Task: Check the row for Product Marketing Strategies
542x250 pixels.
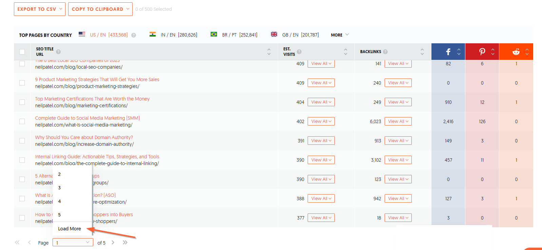Action: [x=22, y=83]
